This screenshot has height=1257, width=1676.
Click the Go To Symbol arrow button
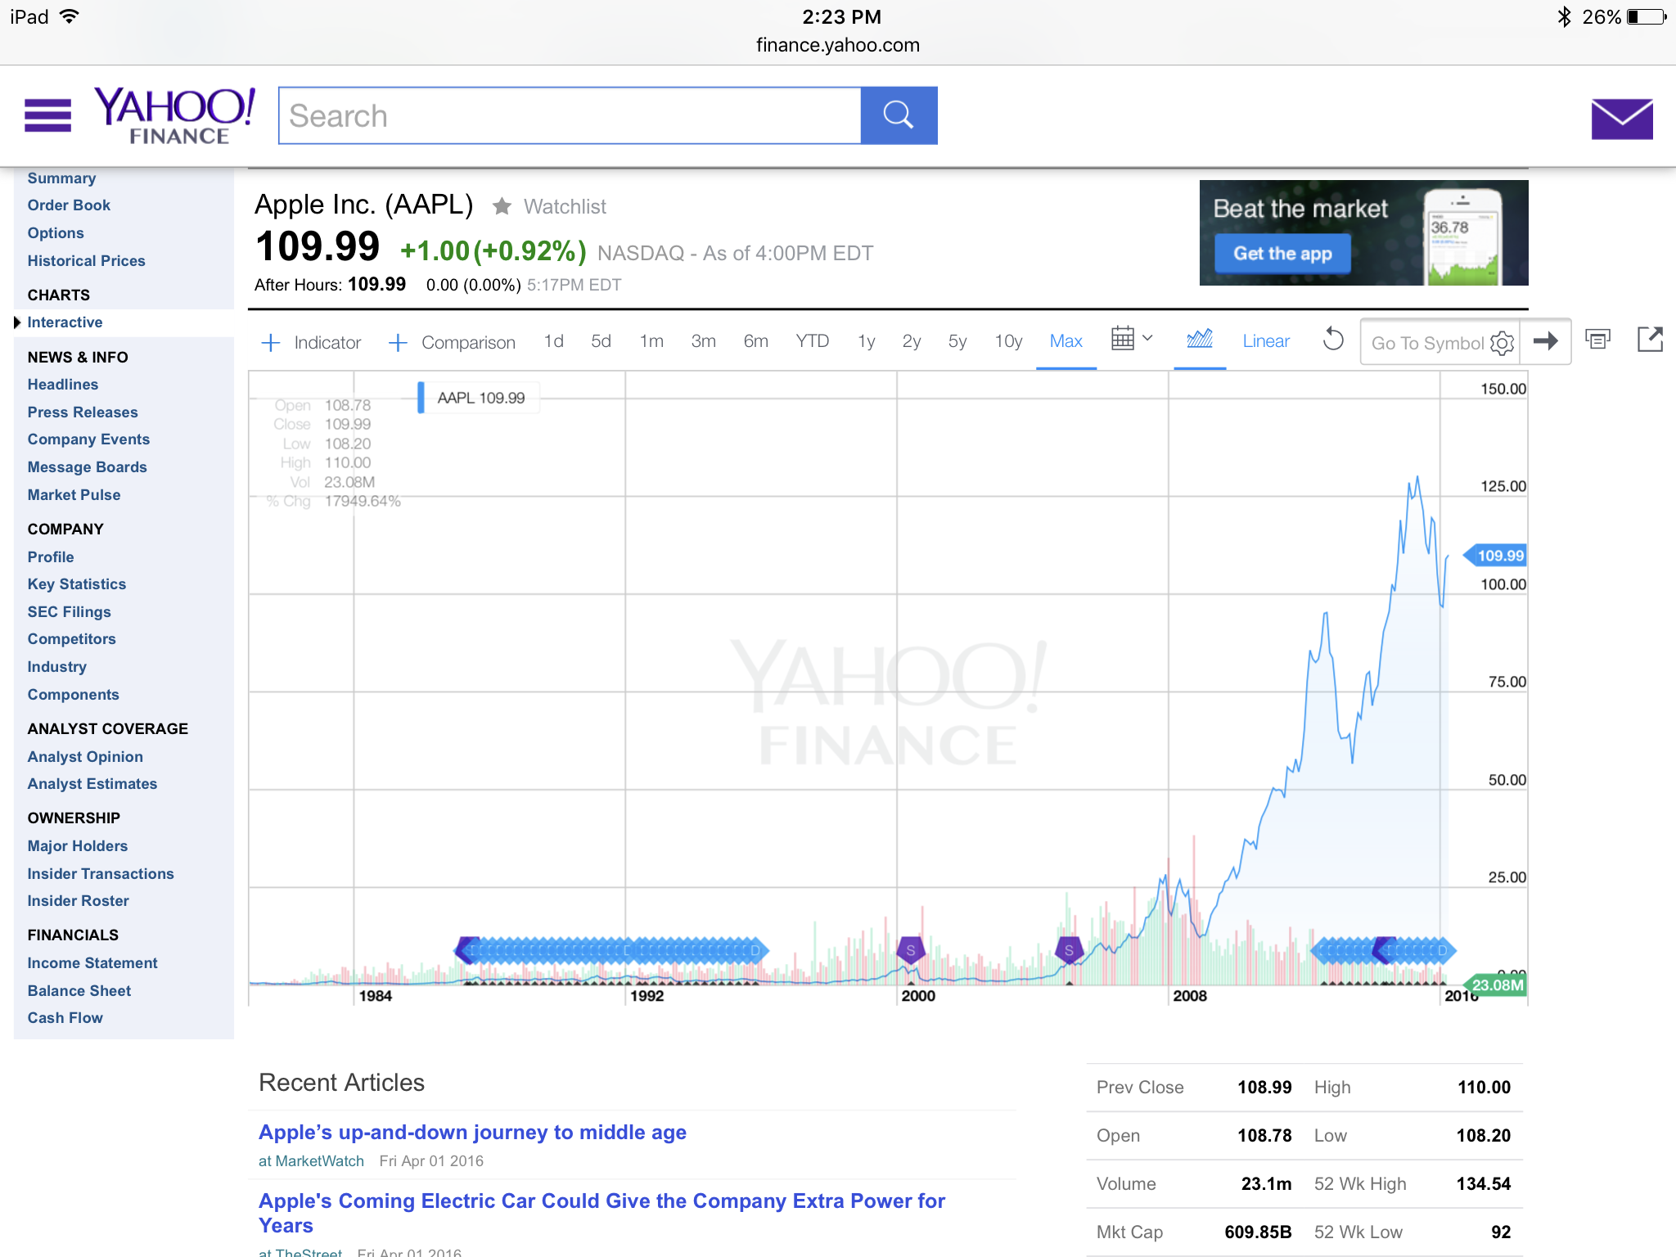pyautogui.click(x=1545, y=341)
